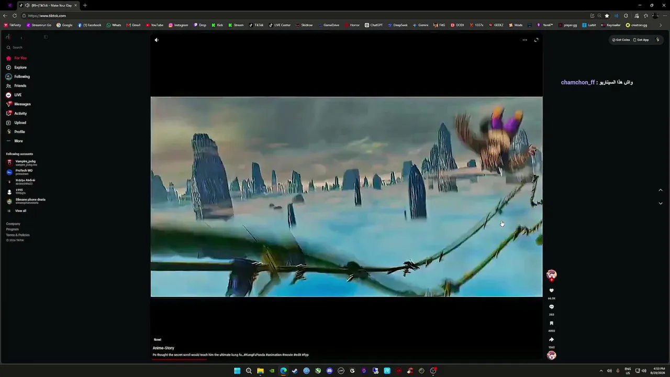Open the video comments
The width and height of the screenshot is (670, 377).
[551, 307]
